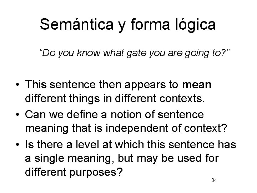Click the bold word "mean"
This screenshot has width=257, height=193.
(x=197, y=85)
